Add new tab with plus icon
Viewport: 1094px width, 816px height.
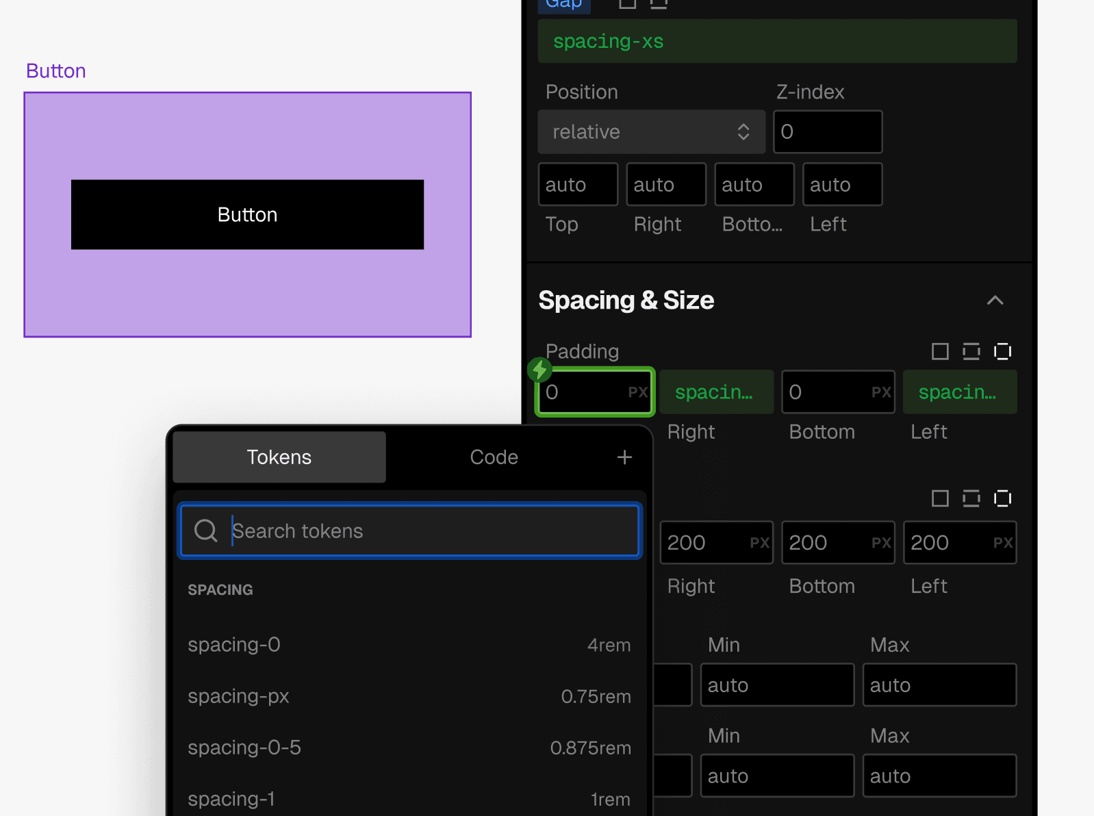point(624,457)
